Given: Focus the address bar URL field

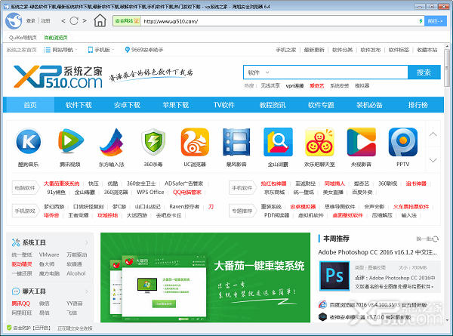Looking at the screenshot, I should [x=279, y=21].
